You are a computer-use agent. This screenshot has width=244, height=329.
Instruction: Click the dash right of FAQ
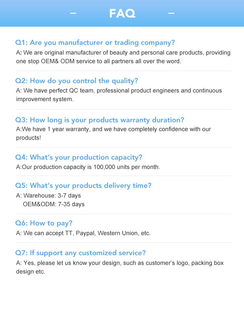pos(171,13)
